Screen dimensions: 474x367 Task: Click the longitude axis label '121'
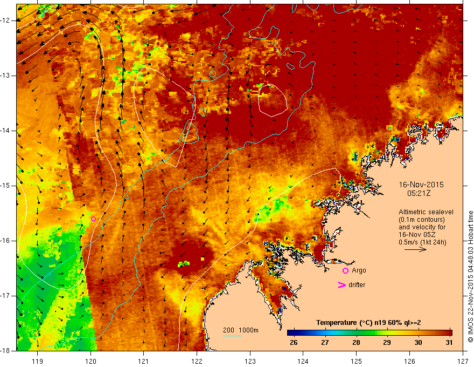(144, 361)
